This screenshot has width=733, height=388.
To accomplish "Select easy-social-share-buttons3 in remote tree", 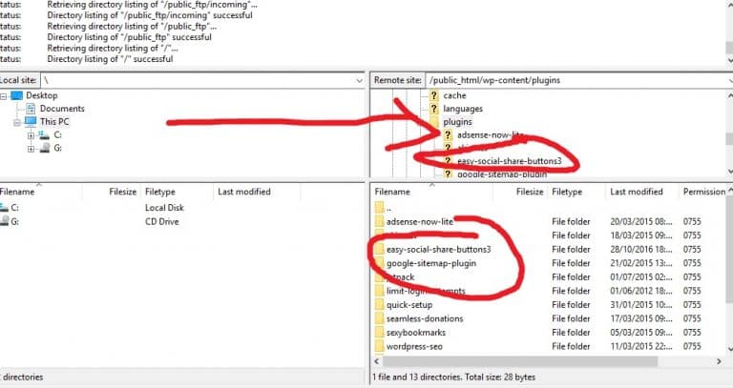I will (509, 161).
